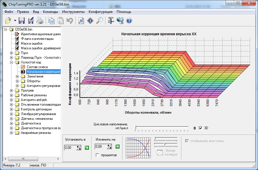The width and height of the screenshot is (258, 170).
Task: Toggle the 'Флаги комплектации' checkbox item
Action: pos(17,39)
